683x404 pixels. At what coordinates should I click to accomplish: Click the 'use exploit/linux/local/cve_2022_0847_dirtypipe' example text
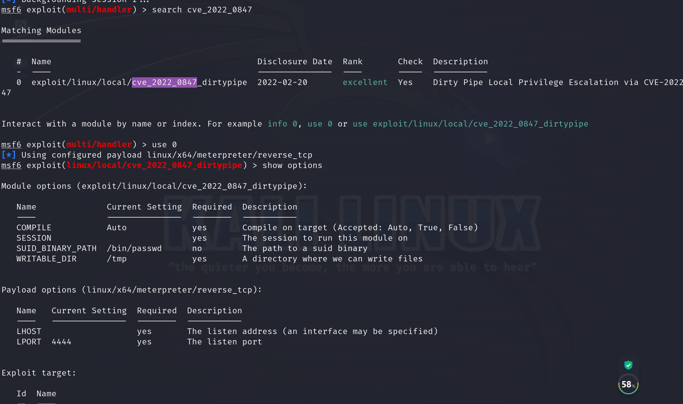click(x=470, y=124)
